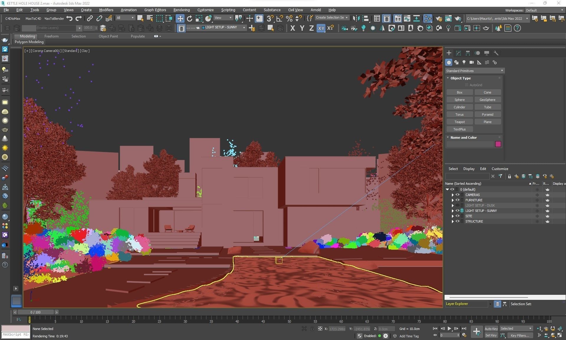Create a Teapot primitive

[460, 122]
